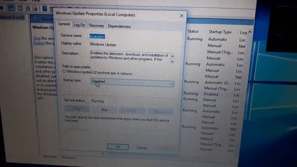This screenshot has width=297, height=167.
Task: Confirm with the OK button
Action: tap(118, 147)
